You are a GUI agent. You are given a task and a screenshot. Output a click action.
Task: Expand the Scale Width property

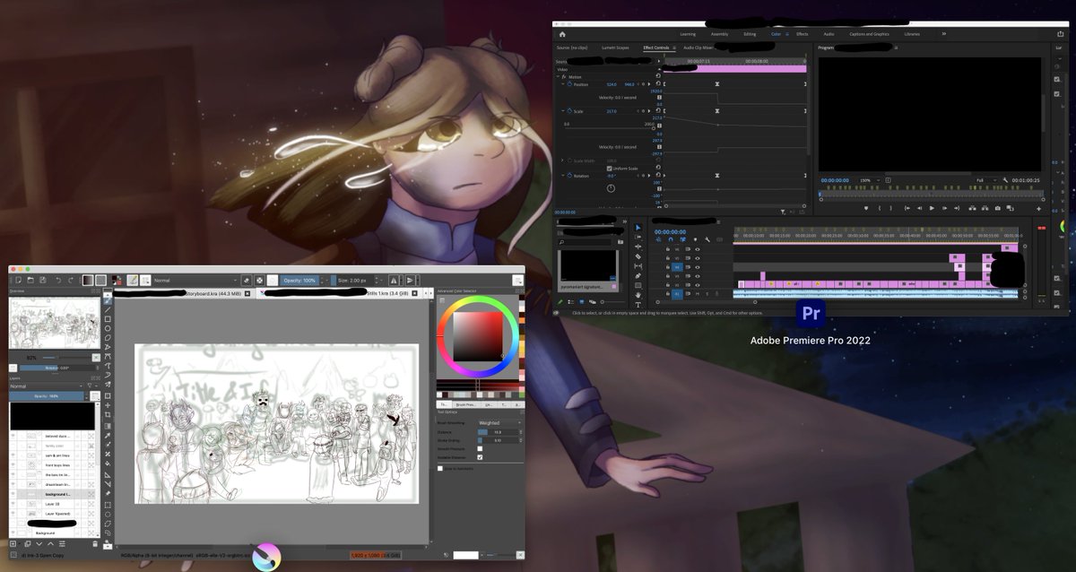[x=562, y=160]
